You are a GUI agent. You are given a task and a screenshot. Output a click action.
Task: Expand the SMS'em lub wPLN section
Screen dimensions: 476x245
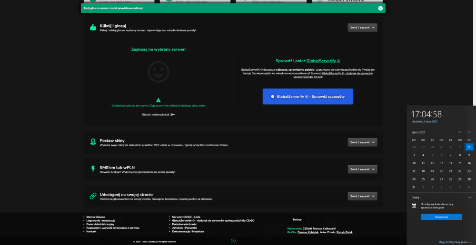[x=362, y=170]
